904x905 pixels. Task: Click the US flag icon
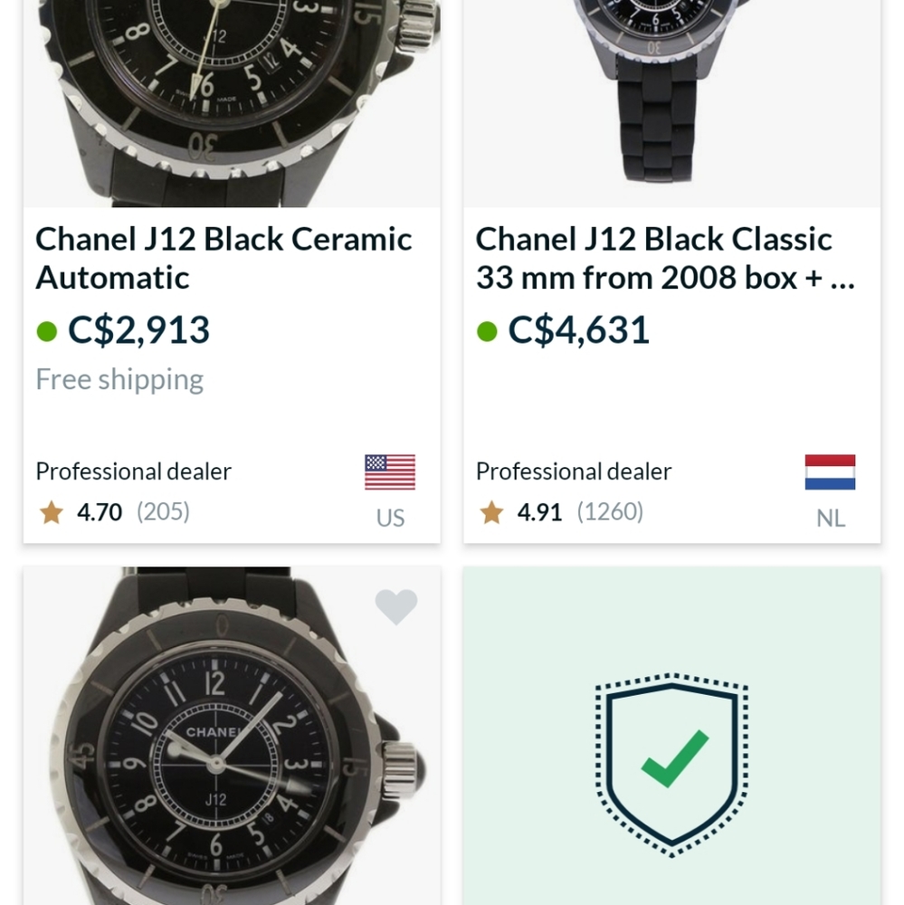tap(390, 472)
